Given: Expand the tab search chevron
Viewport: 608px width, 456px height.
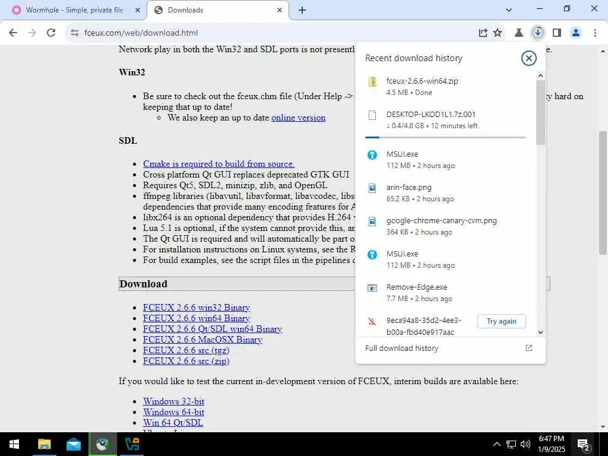Looking at the screenshot, I should (509, 10).
